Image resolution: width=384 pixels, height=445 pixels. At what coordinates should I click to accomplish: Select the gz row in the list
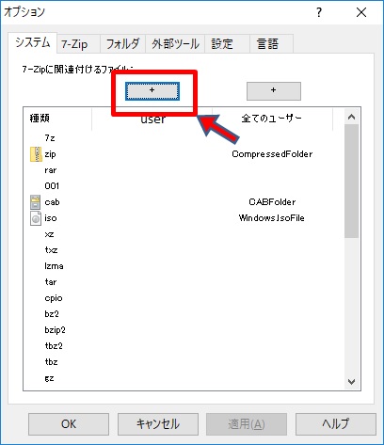[184, 378]
